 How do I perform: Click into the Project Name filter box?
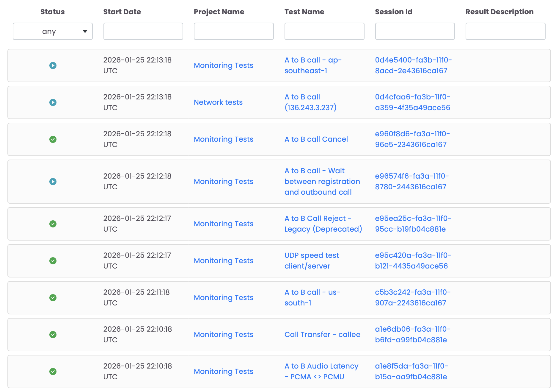point(233,31)
